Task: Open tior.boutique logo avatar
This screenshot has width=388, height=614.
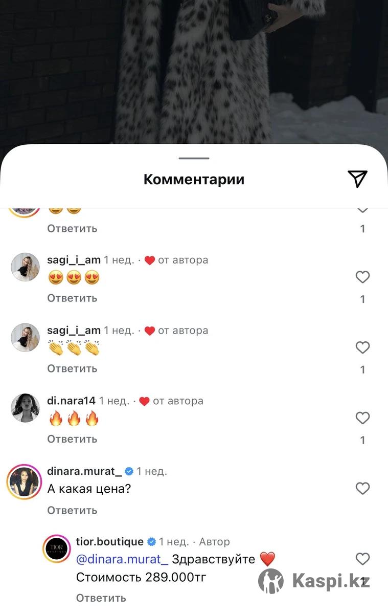Action: [x=56, y=549]
